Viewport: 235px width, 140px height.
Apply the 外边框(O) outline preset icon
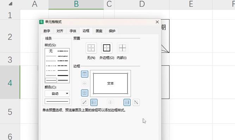click(107, 48)
